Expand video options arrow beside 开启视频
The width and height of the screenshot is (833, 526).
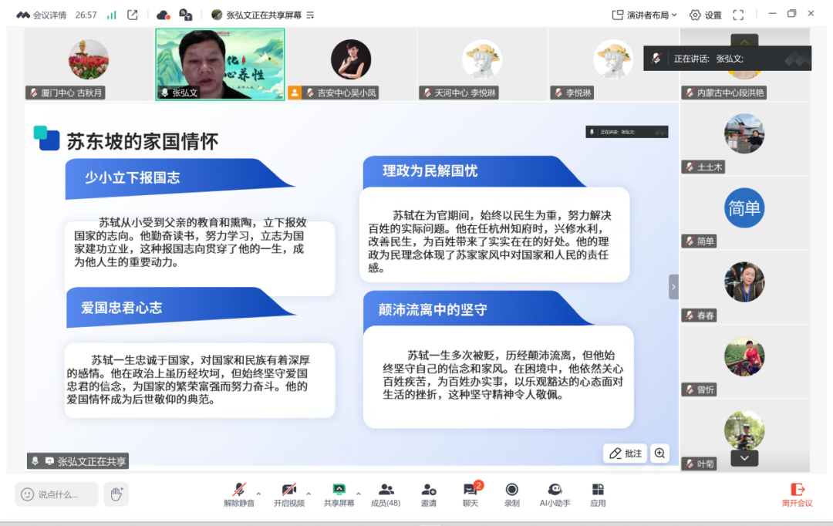pos(309,494)
